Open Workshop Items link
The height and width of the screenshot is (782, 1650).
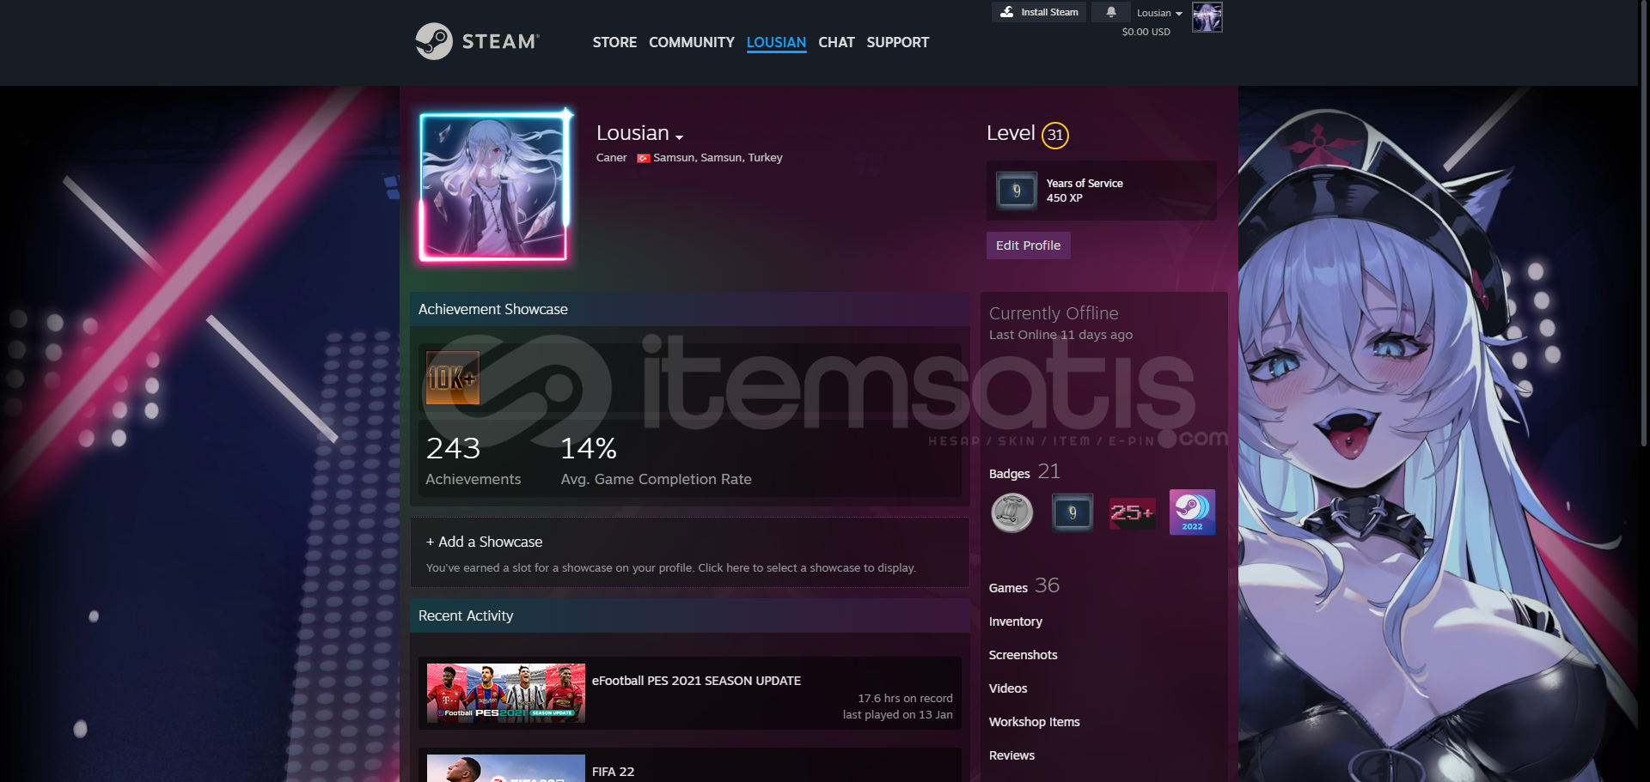coord(1034,722)
